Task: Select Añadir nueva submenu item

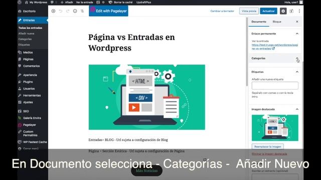Action: [27, 33]
